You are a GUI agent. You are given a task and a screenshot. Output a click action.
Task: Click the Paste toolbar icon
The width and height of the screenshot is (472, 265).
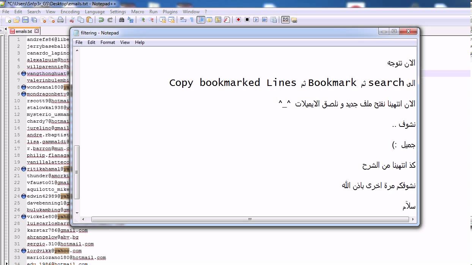coord(90,20)
